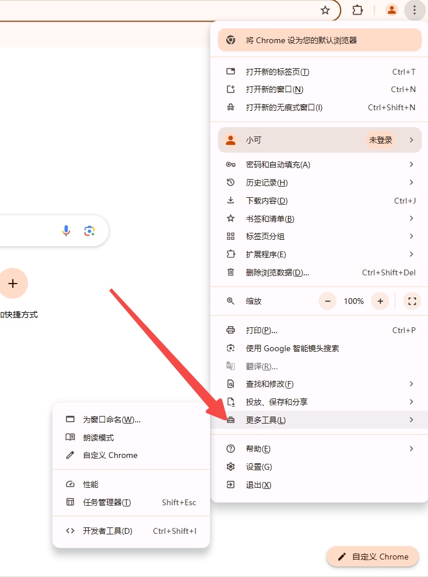Click the 翻译 menu item text
The height and width of the screenshot is (577, 428).
(262, 366)
